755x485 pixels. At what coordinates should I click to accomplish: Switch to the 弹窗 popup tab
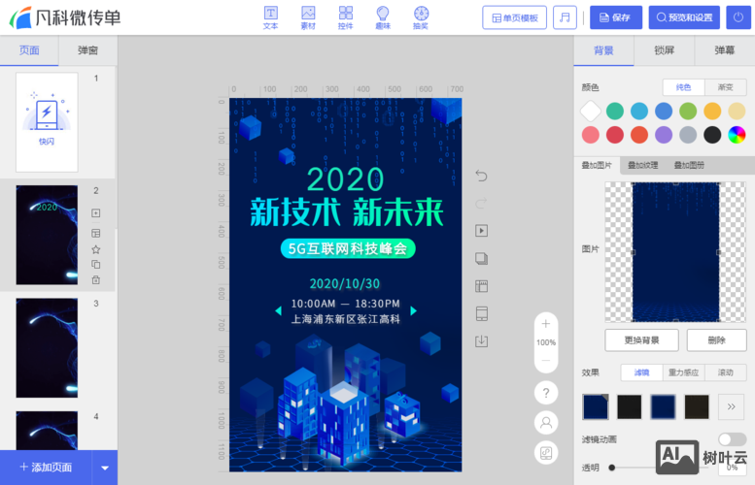coord(87,50)
